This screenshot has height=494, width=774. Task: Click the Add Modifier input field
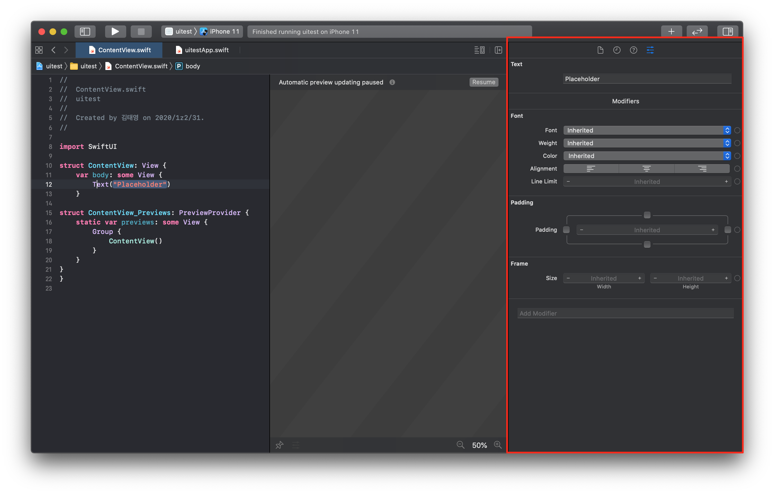625,313
